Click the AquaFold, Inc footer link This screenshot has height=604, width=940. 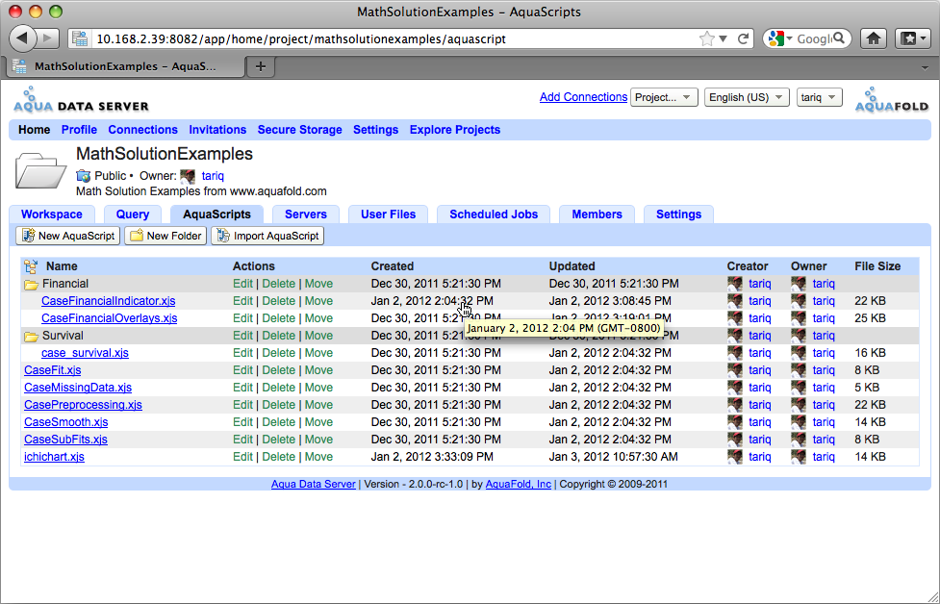tap(519, 484)
